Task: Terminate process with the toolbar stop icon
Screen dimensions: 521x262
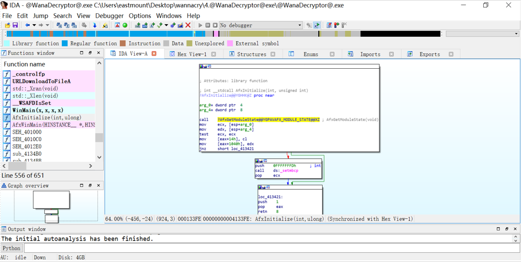Action: tap(215, 25)
